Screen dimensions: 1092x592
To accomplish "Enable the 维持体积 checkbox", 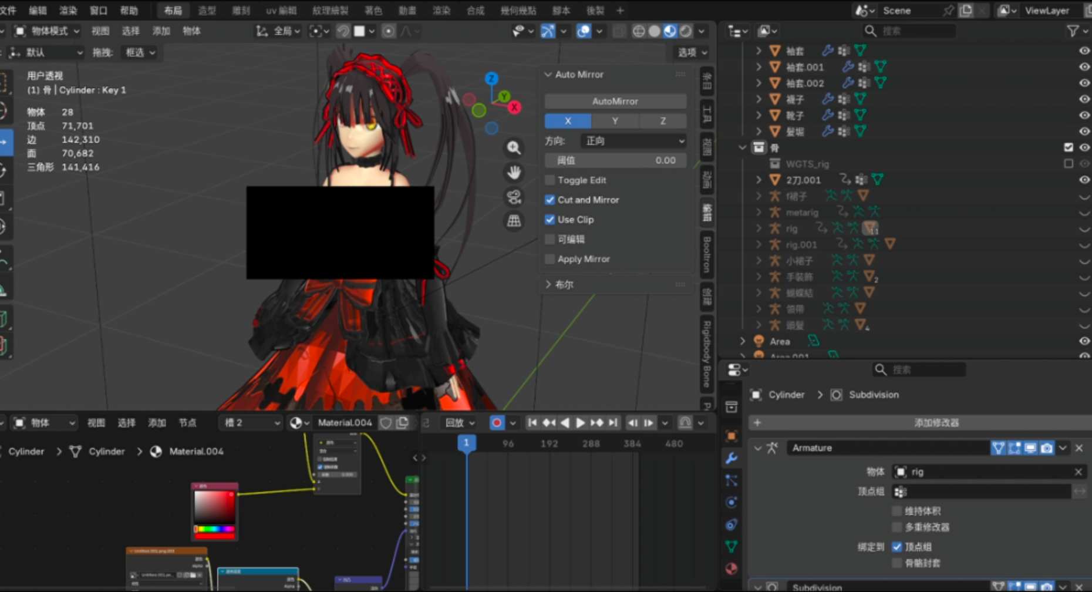I will [x=897, y=511].
